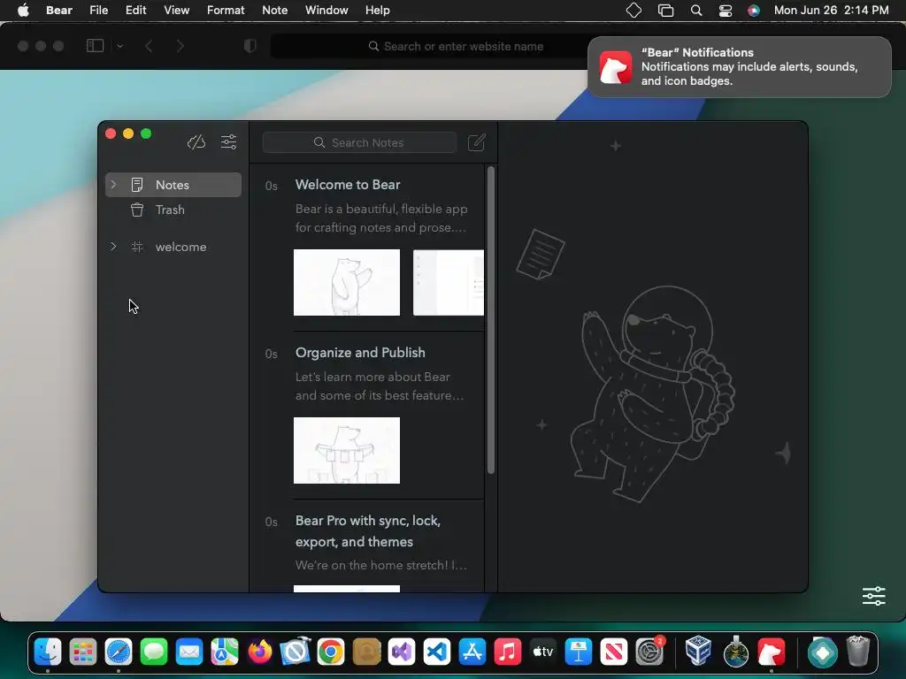This screenshot has height=679, width=906.
Task: Open VirtualBox from the dock
Action: 699,652
